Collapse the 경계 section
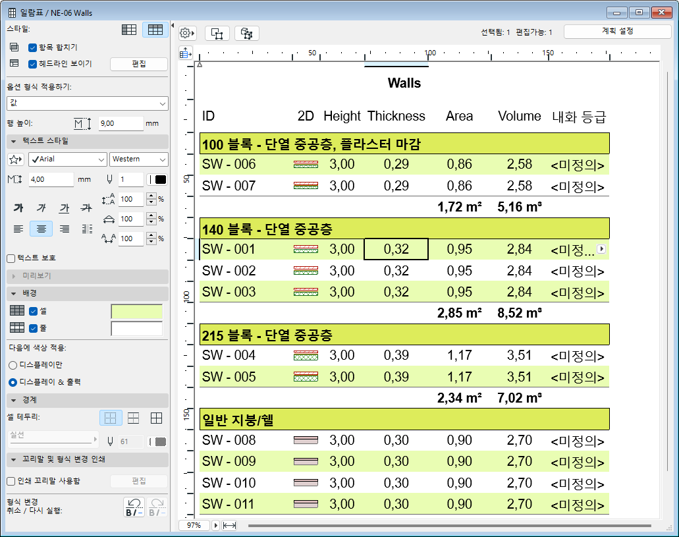The width and height of the screenshot is (679, 537). tap(88, 400)
